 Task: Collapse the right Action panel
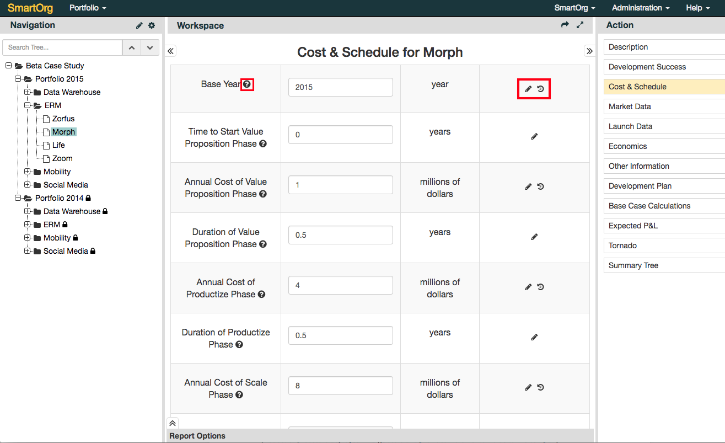(x=589, y=51)
